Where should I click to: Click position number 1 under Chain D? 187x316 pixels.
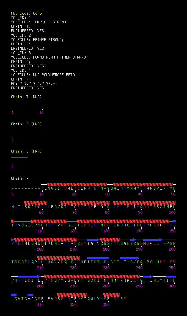13,167
